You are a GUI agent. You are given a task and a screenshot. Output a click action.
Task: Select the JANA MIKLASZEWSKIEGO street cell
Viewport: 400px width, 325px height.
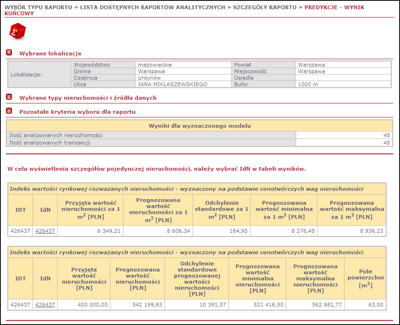click(x=183, y=84)
